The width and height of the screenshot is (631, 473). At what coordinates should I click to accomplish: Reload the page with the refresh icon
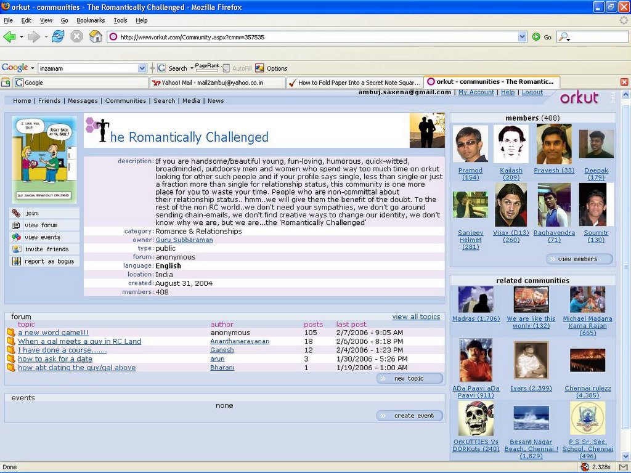[x=58, y=36]
